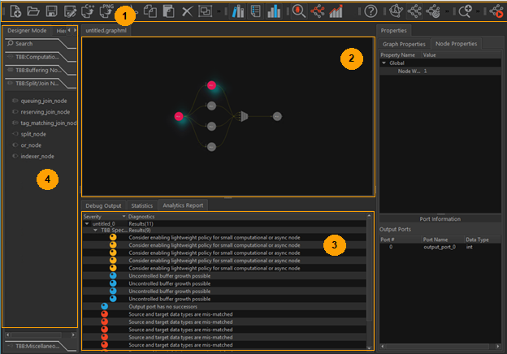Click the Generate C++ code icon
This screenshot has height=354, width=507.
[89, 11]
